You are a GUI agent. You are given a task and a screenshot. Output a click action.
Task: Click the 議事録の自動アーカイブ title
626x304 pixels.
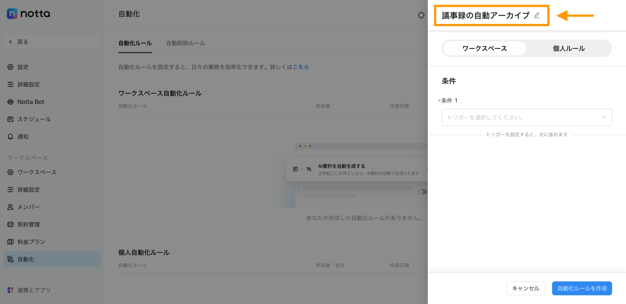486,15
